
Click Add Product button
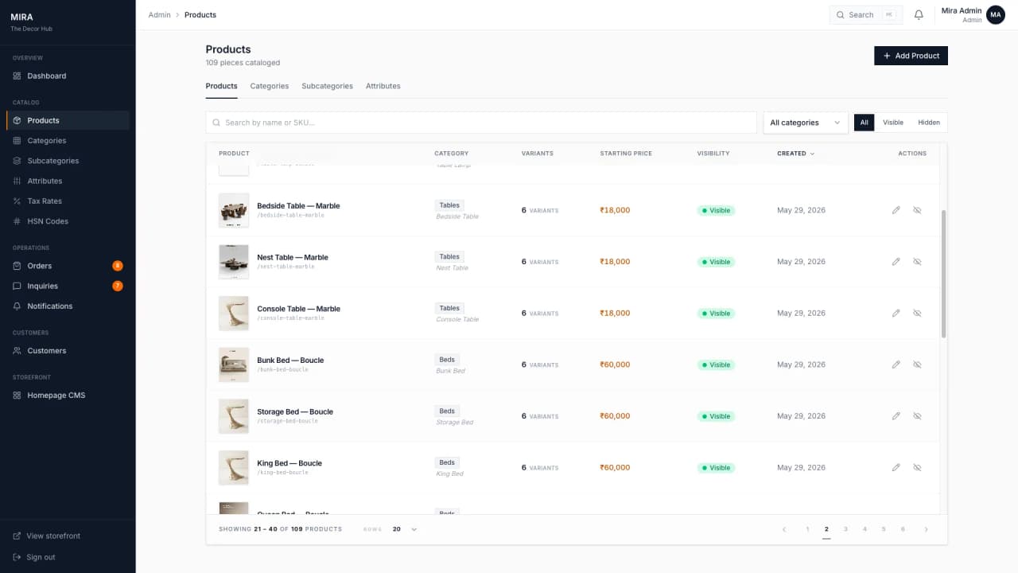tap(911, 56)
